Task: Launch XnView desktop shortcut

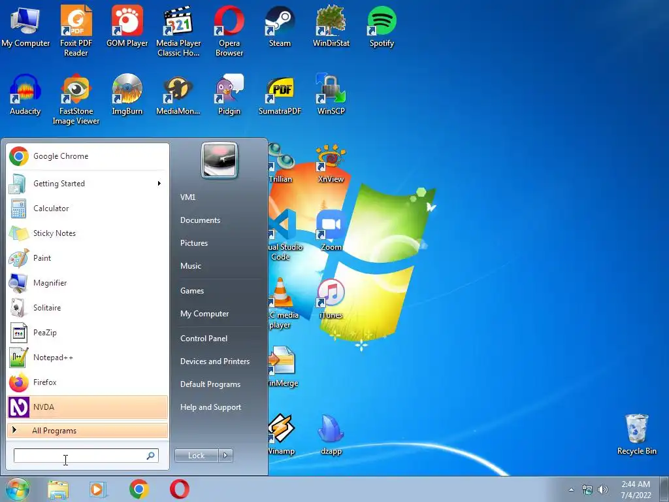Action: pyautogui.click(x=331, y=163)
